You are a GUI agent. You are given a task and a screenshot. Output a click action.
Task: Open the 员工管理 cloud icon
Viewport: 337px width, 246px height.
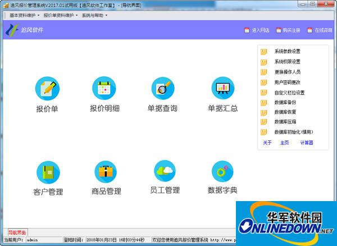click(x=165, y=171)
